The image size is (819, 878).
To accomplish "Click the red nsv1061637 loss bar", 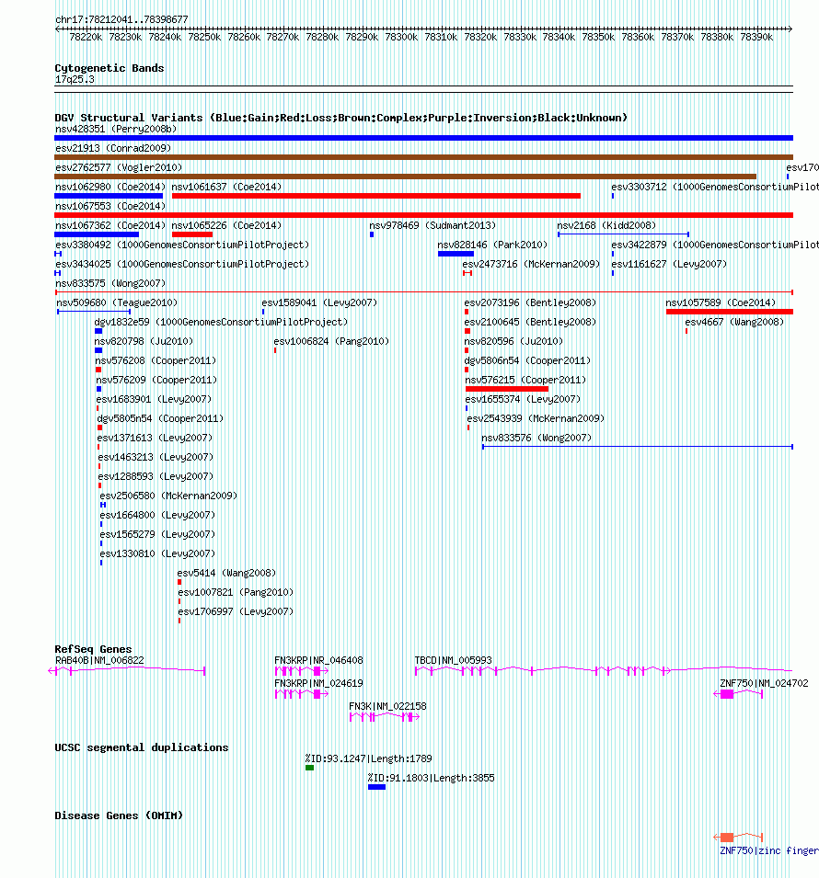I will [x=376, y=196].
